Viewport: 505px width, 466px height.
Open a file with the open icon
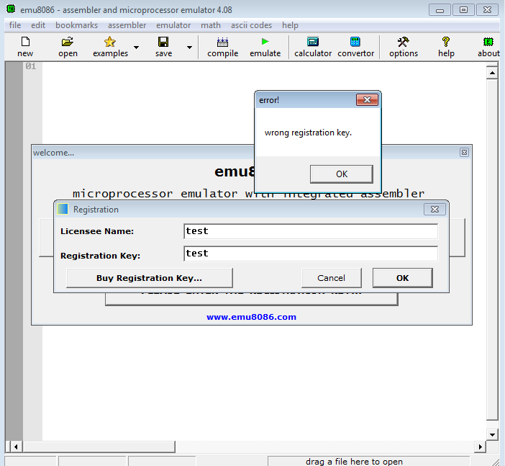coord(68,42)
